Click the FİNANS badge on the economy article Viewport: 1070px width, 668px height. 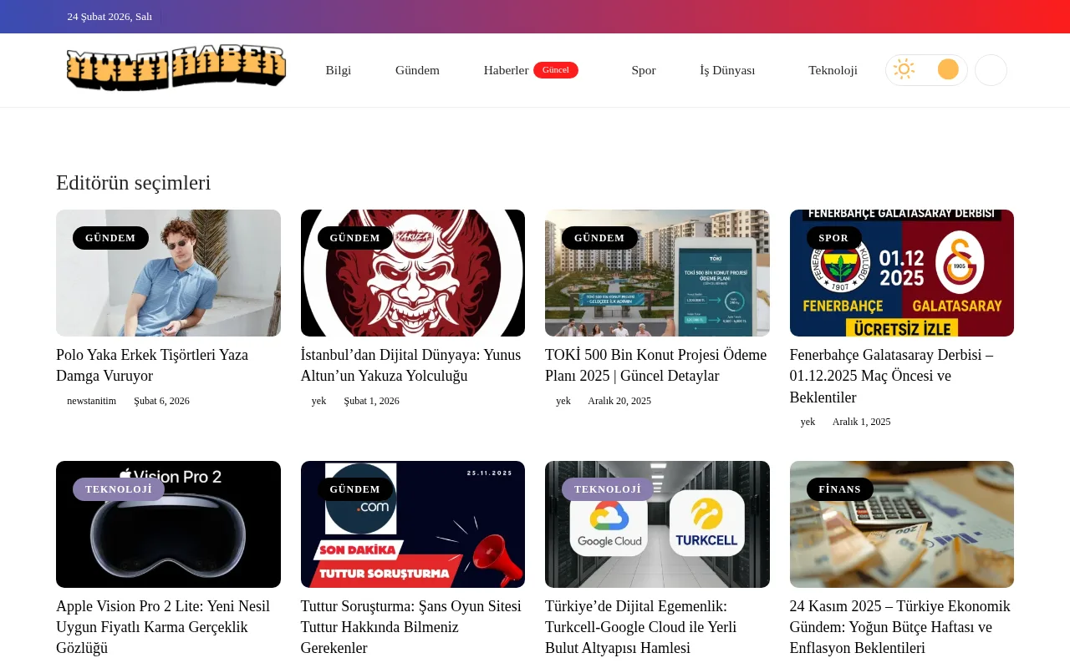pyautogui.click(x=839, y=489)
